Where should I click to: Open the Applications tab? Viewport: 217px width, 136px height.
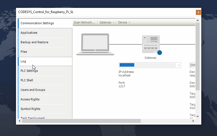click(x=29, y=33)
